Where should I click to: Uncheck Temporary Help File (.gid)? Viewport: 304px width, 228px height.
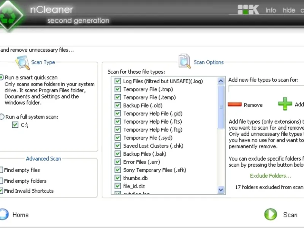pyautogui.click(x=118, y=113)
